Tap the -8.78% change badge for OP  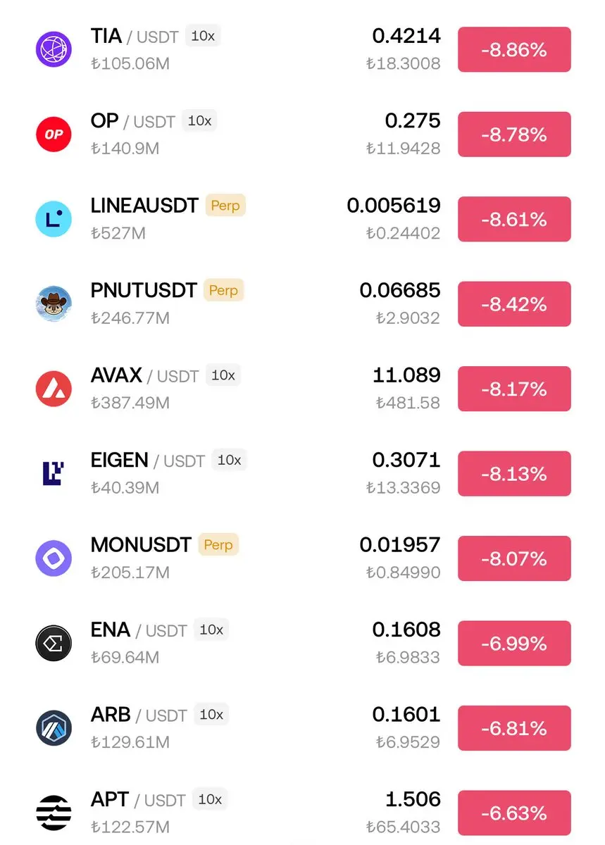[514, 134]
